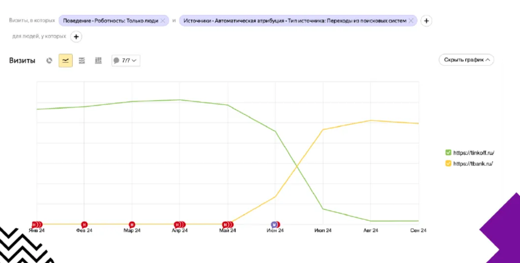Toggle the https://tinkoff.ru/ series checkbox
Viewport: 520px width, 263px height.
click(x=448, y=153)
